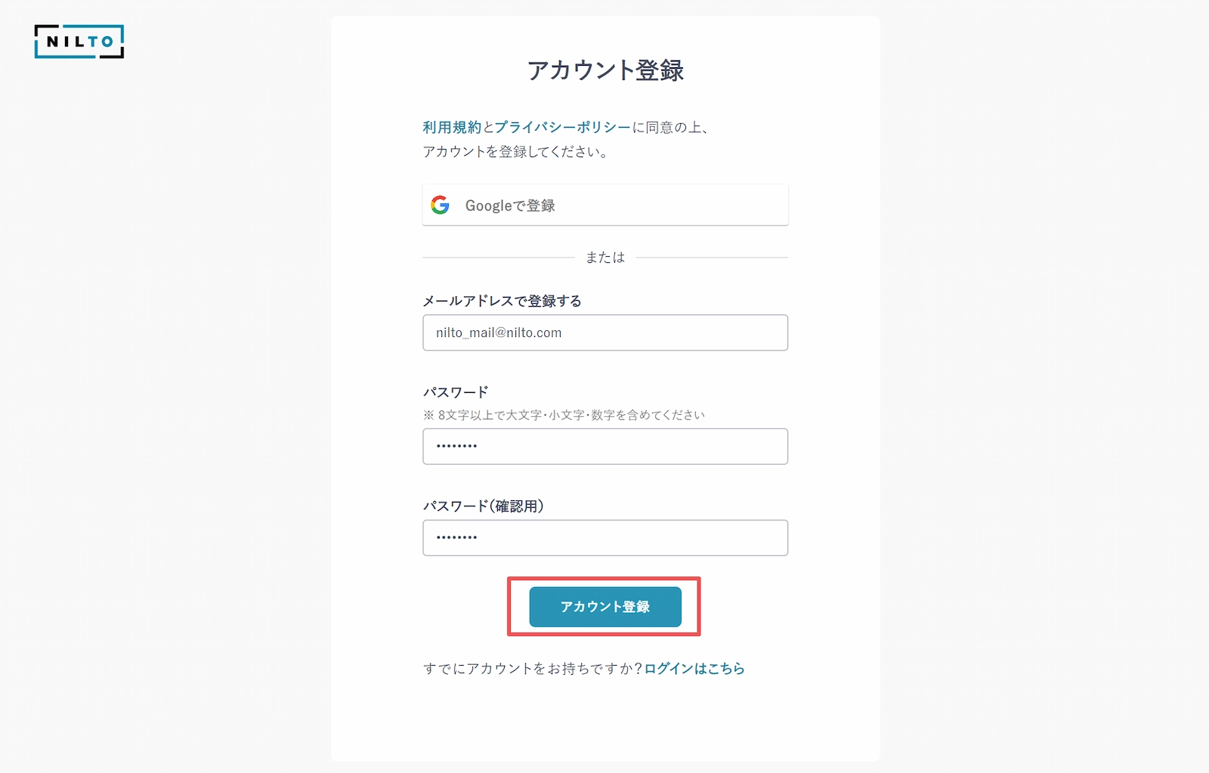Click the アカウントを登録してください。 instruction line
Image resolution: width=1209 pixels, height=773 pixels.
tap(515, 151)
